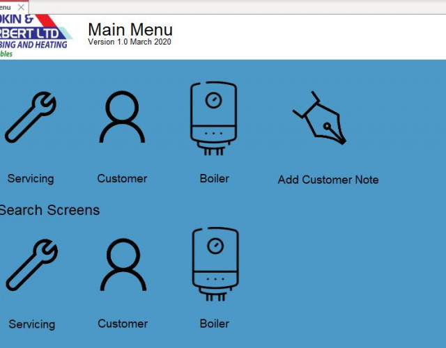Open Servicing search via Search Screens wrench icon
This screenshot has width=446, height=348.
pyautogui.click(x=31, y=264)
